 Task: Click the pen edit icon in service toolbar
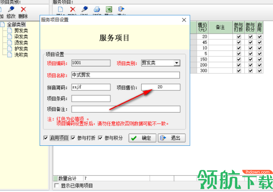(x=85, y=9)
